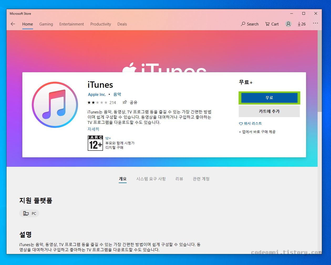The width and height of the screenshot is (331, 265).
Task: Click the PC supported platform chip
Action: tap(29, 214)
